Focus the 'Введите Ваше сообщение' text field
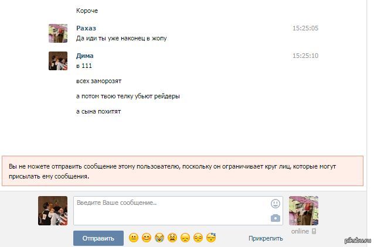The height and width of the screenshot is (247, 374). click(170, 211)
